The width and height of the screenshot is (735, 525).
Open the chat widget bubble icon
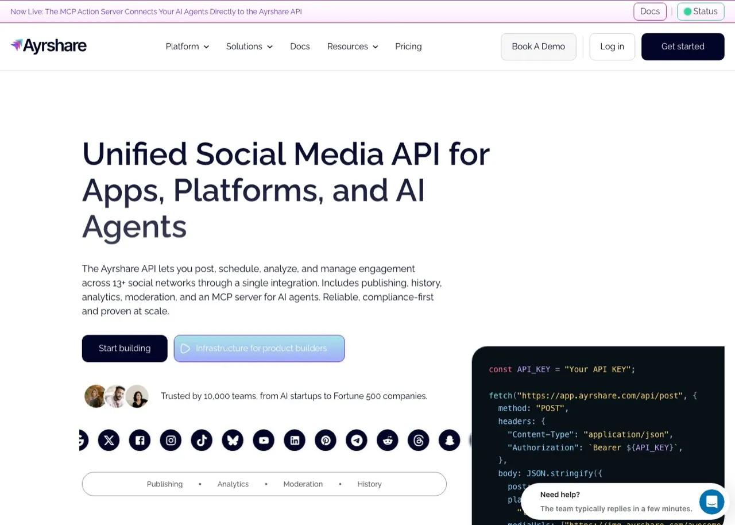[711, 502]
